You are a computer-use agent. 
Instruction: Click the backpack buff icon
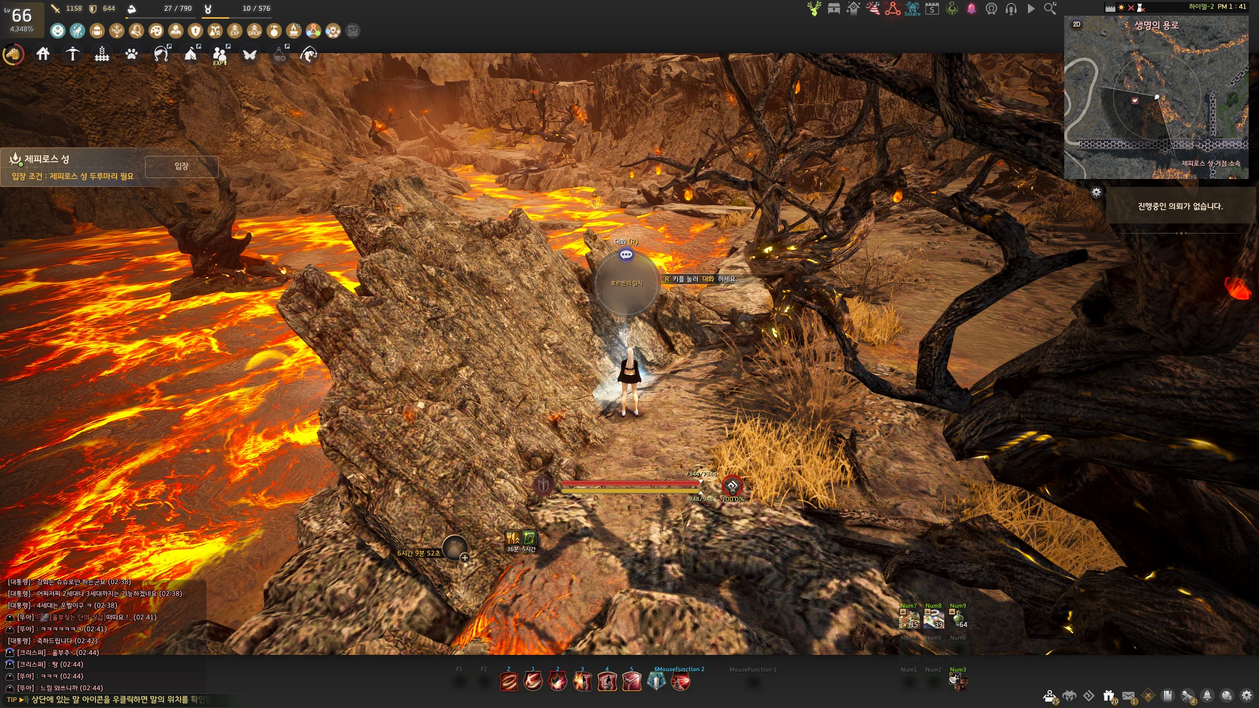tap(97, 31)
